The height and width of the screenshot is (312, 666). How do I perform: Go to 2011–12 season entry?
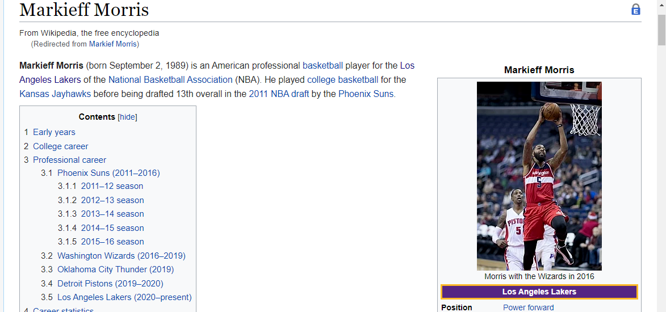click(112, 186)
